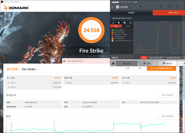Select the 手动 manual tuning mode
The image size is (185, 133).
144,58
